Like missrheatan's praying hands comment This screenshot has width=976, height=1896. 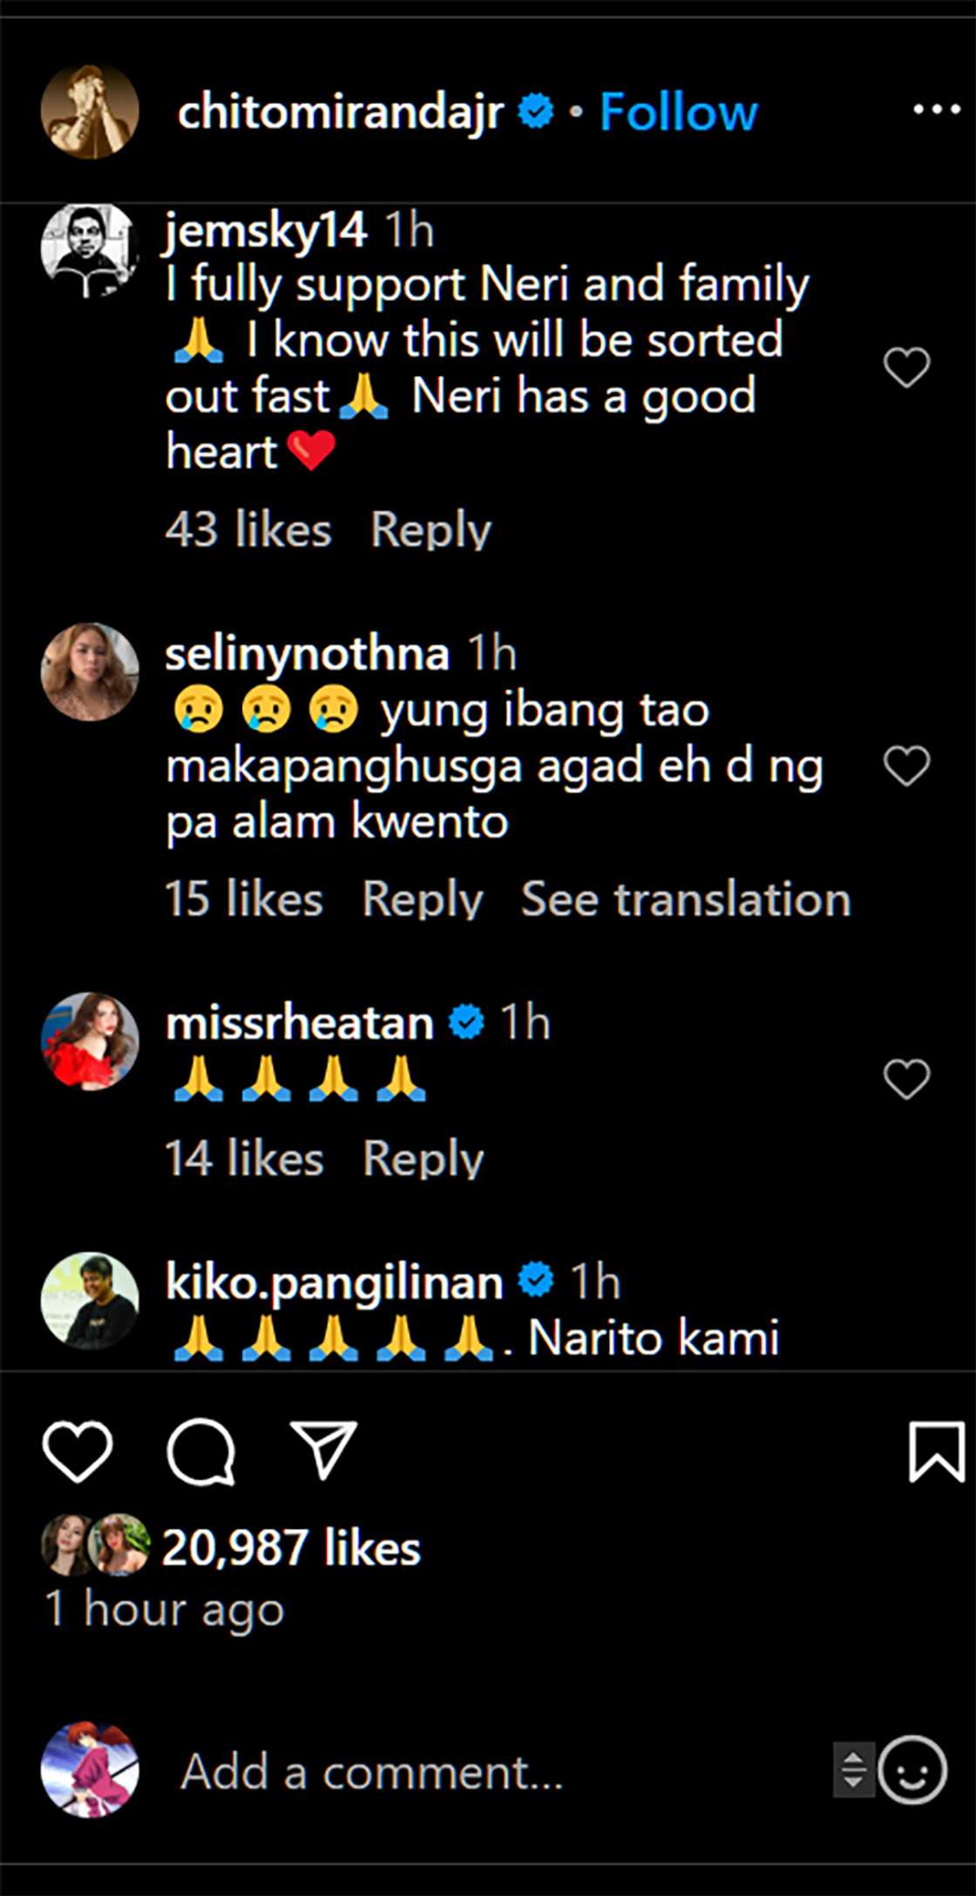[x=906, y=1079]
